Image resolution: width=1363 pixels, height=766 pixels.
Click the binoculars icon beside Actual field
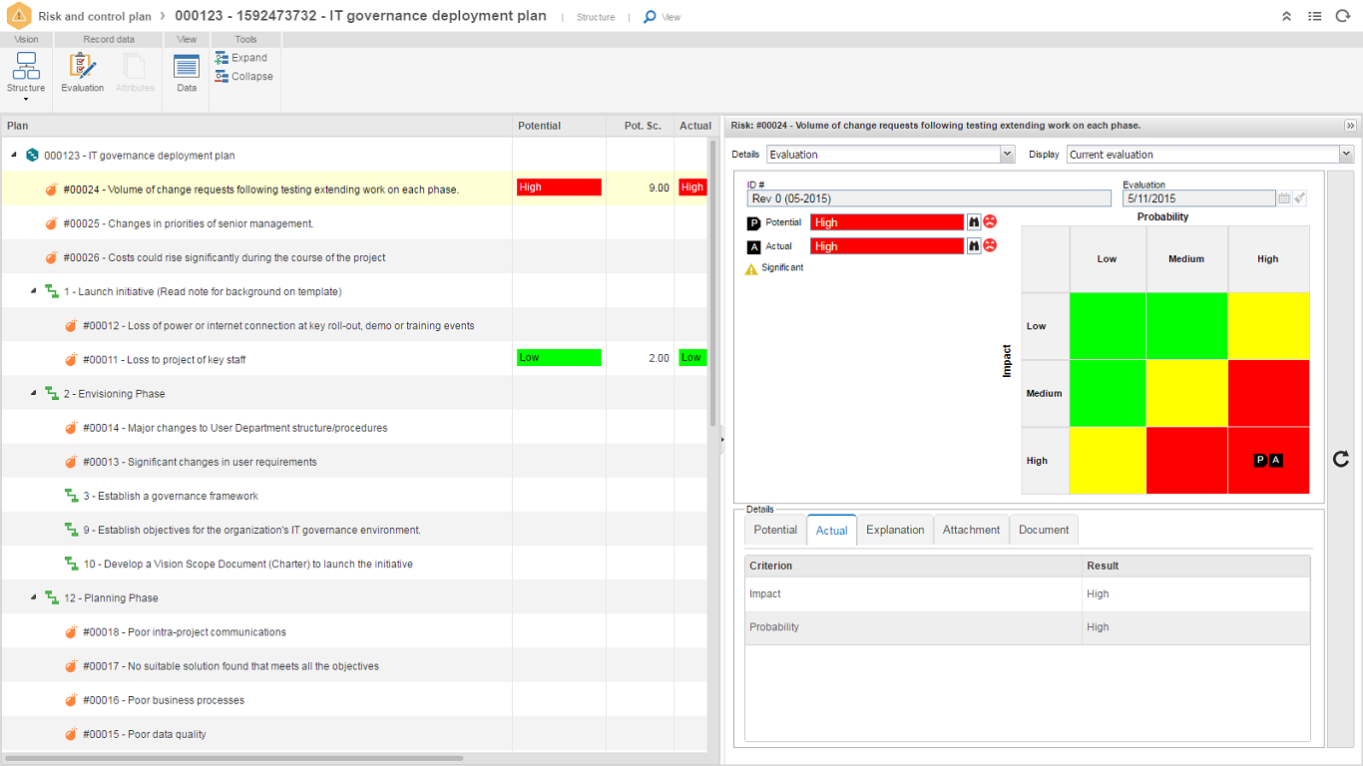point(974,246)
